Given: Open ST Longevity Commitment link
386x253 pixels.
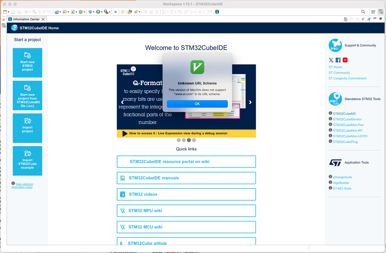Looking at the screenshot, I should (x=347, y=79).
